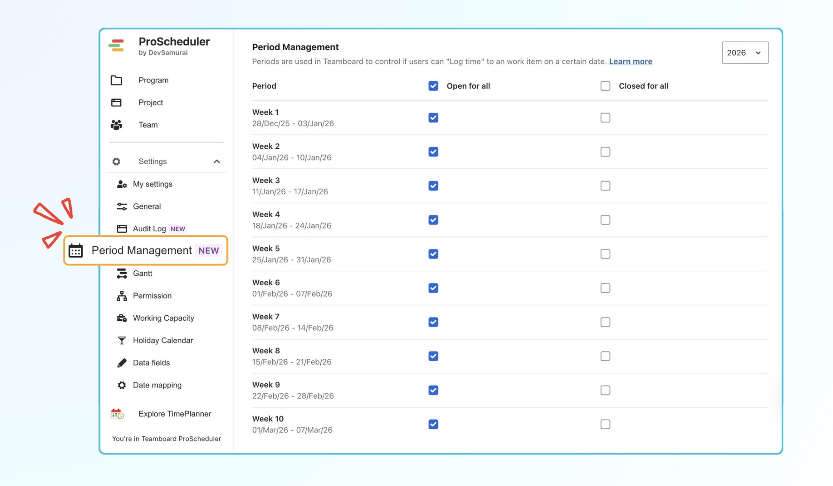Screen dimensions: 833x486
Task: Click the Gantt chart icon
Action: (x=122, y=273)
